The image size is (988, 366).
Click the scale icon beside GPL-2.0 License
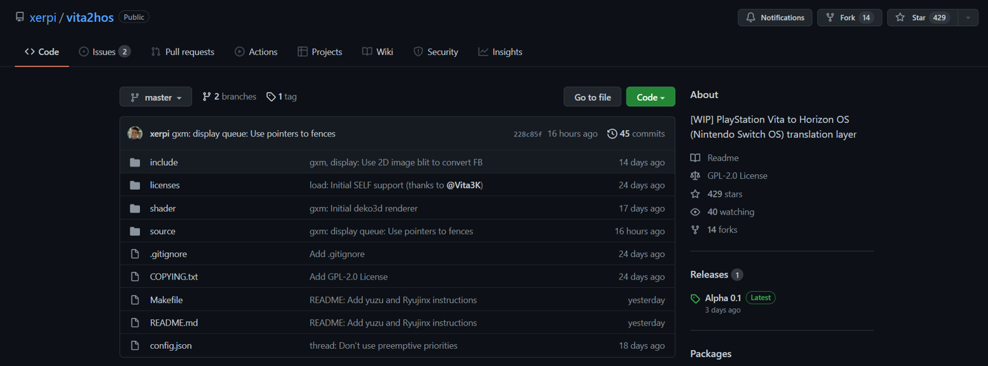click(x=695, y=175)
